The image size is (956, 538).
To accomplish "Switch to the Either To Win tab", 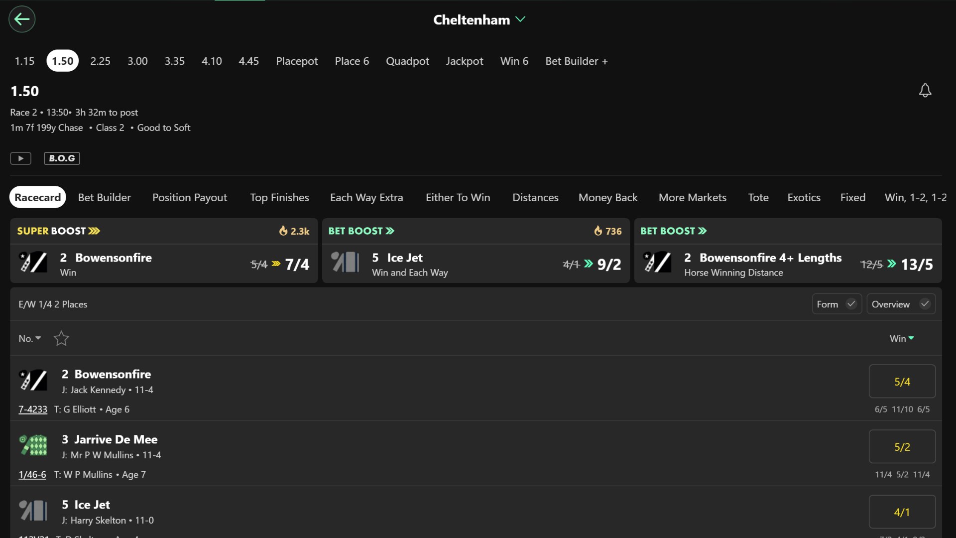I will click(x=458, y=197).
